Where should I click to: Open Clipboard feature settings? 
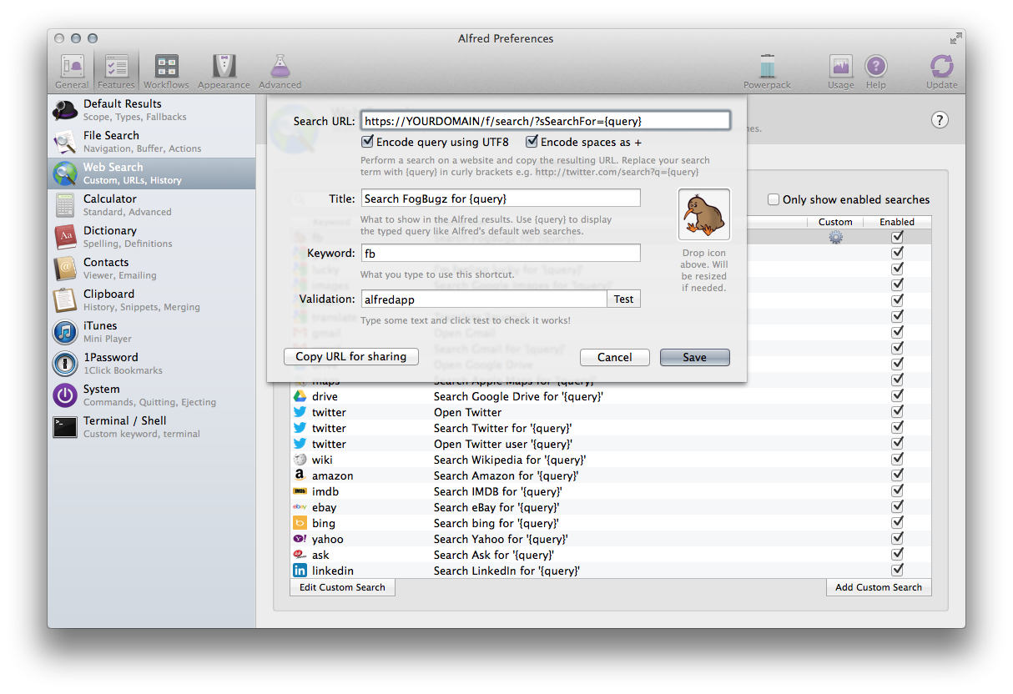[x=151, y=300]
